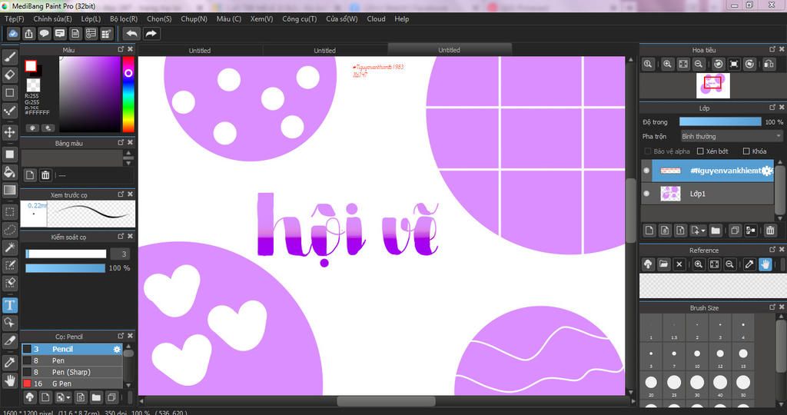The height and width of the screenshot is (415, 787).
Task: Click the export/share icon in toolbar
Action: pyautogui.click(x=28, y=34)
